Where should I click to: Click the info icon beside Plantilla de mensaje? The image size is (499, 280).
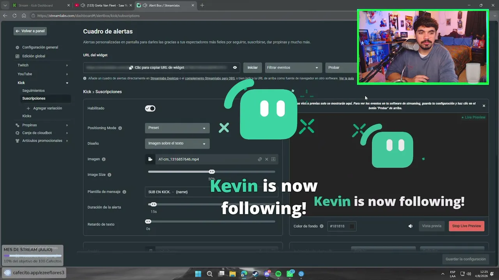pos(124,192)
